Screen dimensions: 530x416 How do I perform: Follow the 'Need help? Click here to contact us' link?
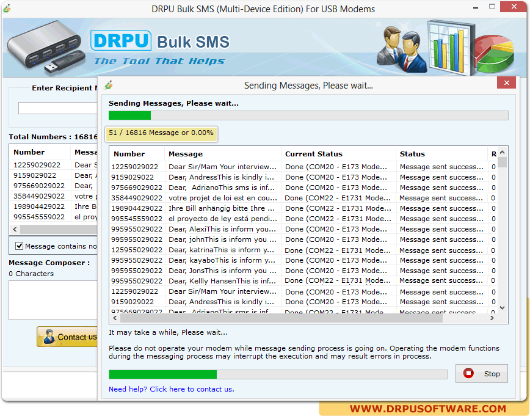[172, 389]
